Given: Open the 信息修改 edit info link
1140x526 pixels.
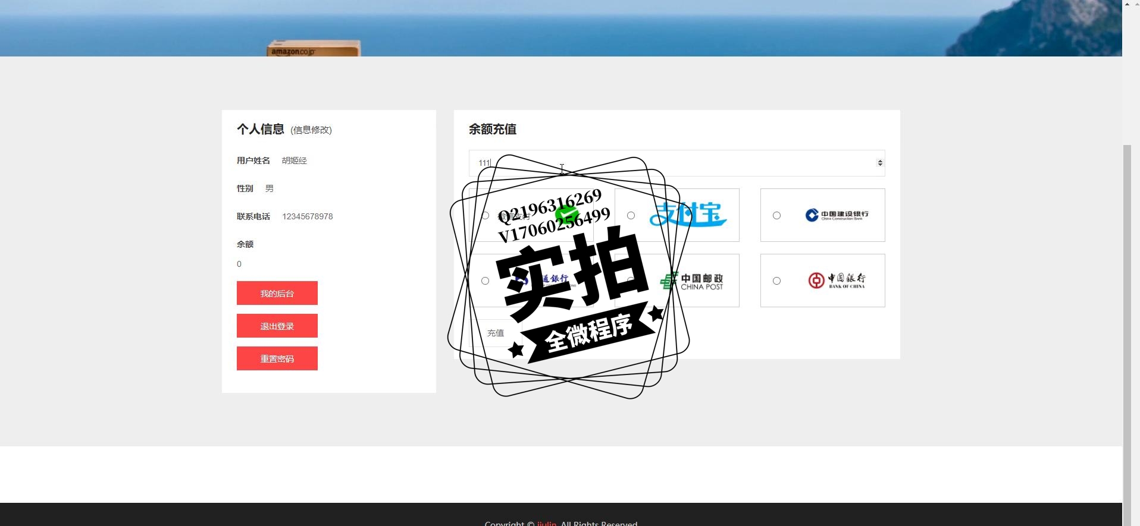Looking at the screenshot, I should pos(311,130).
